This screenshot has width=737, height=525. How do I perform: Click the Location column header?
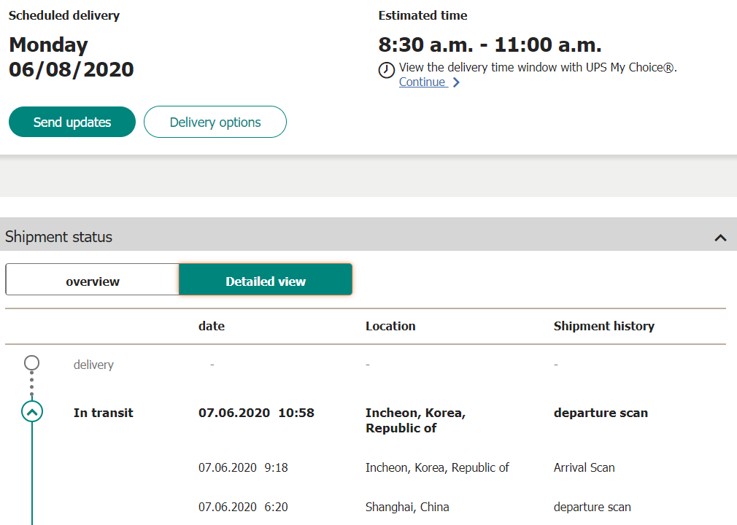click(390, 326)
